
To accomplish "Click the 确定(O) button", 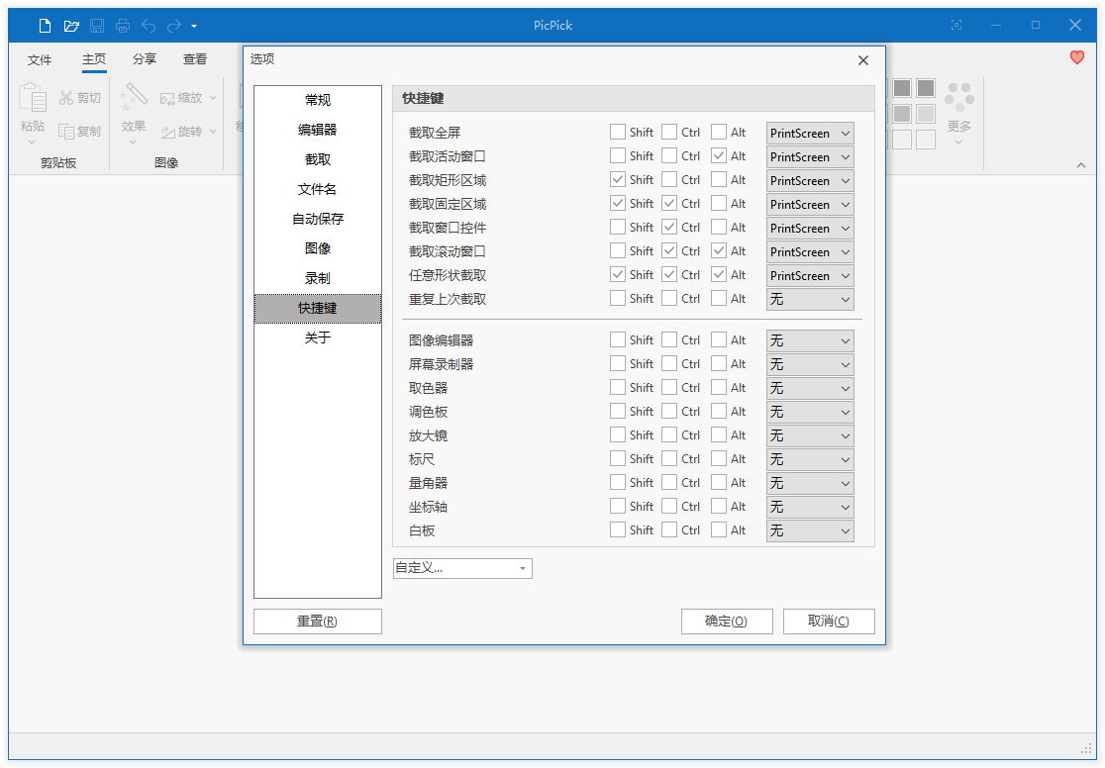I will point(727,622).
